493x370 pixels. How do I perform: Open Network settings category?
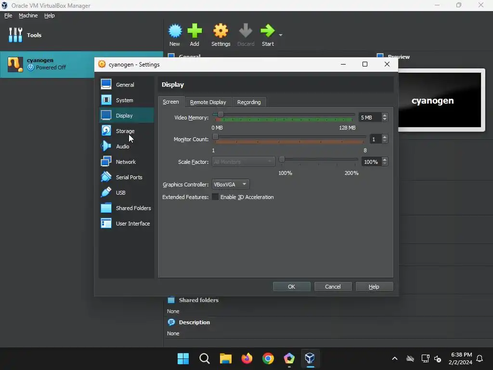(127, 162)
